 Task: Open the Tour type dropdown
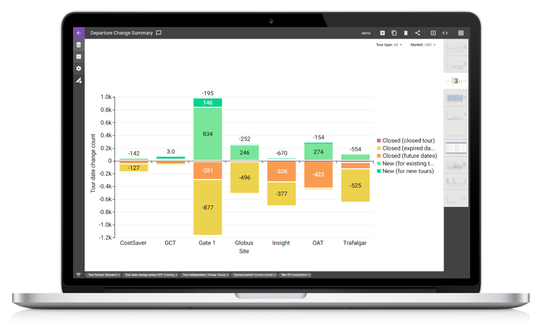(x=389, y=44)
